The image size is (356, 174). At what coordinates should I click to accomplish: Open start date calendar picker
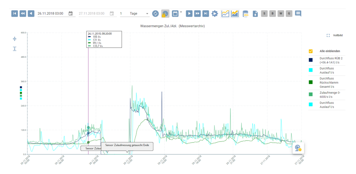(71, 13)
